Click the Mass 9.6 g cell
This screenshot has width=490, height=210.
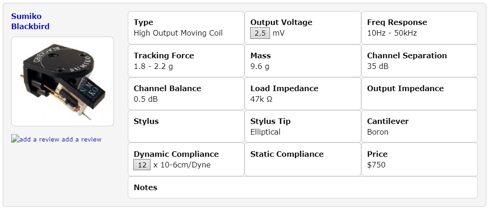point(302,61)
